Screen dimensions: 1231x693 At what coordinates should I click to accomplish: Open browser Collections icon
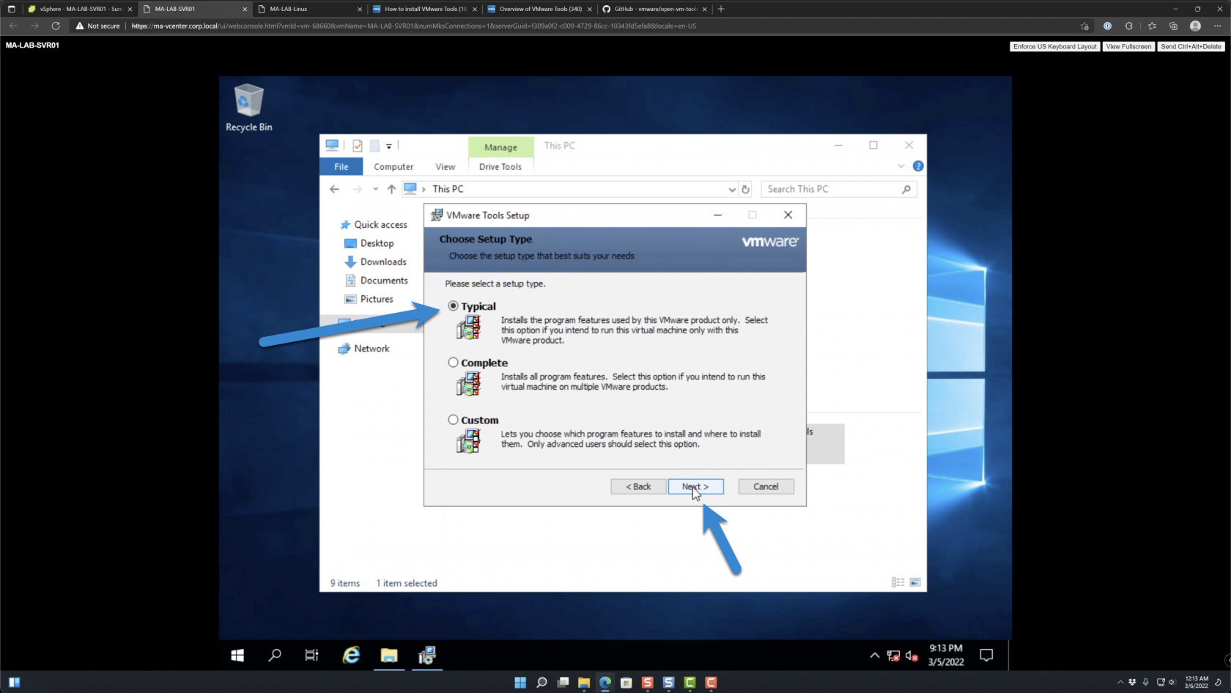point(1173,26)
